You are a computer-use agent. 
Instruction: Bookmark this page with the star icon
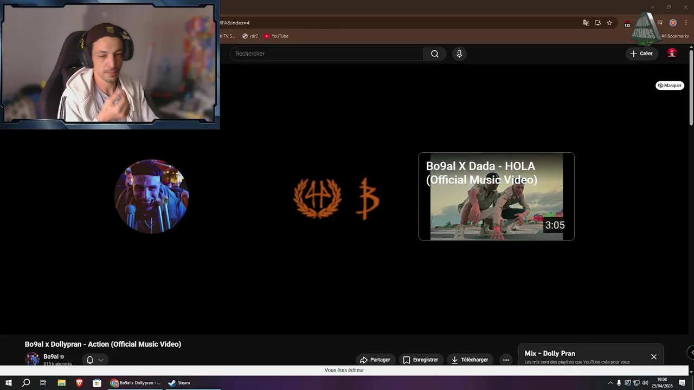pos(609,23)
